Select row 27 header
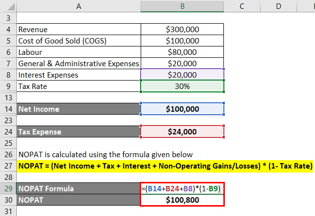The height and width of the screenshot is (216, 315). tap(8, 166)
